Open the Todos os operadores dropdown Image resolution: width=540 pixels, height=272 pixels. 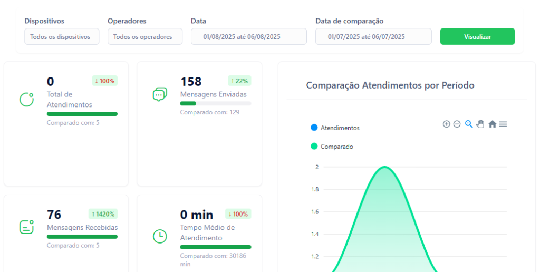pos(145,36)
